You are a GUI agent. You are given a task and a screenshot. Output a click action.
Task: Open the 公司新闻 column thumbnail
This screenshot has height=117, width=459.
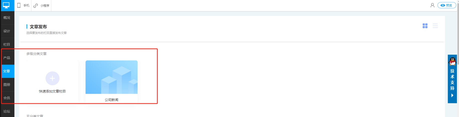pyautogui.click(x=112, y=77)
